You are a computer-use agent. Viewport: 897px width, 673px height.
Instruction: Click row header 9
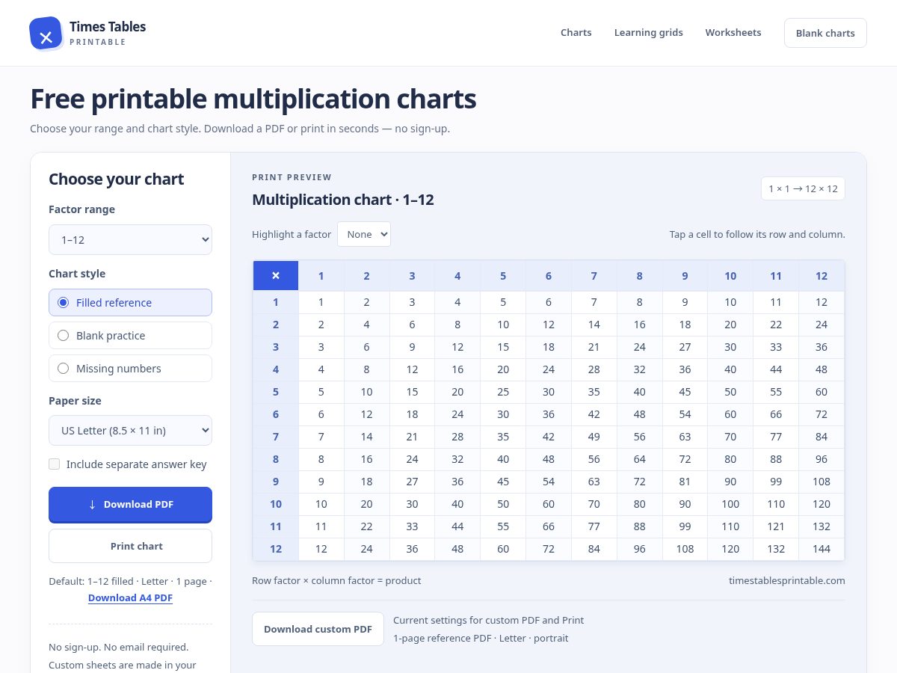[x=276, y=482]
